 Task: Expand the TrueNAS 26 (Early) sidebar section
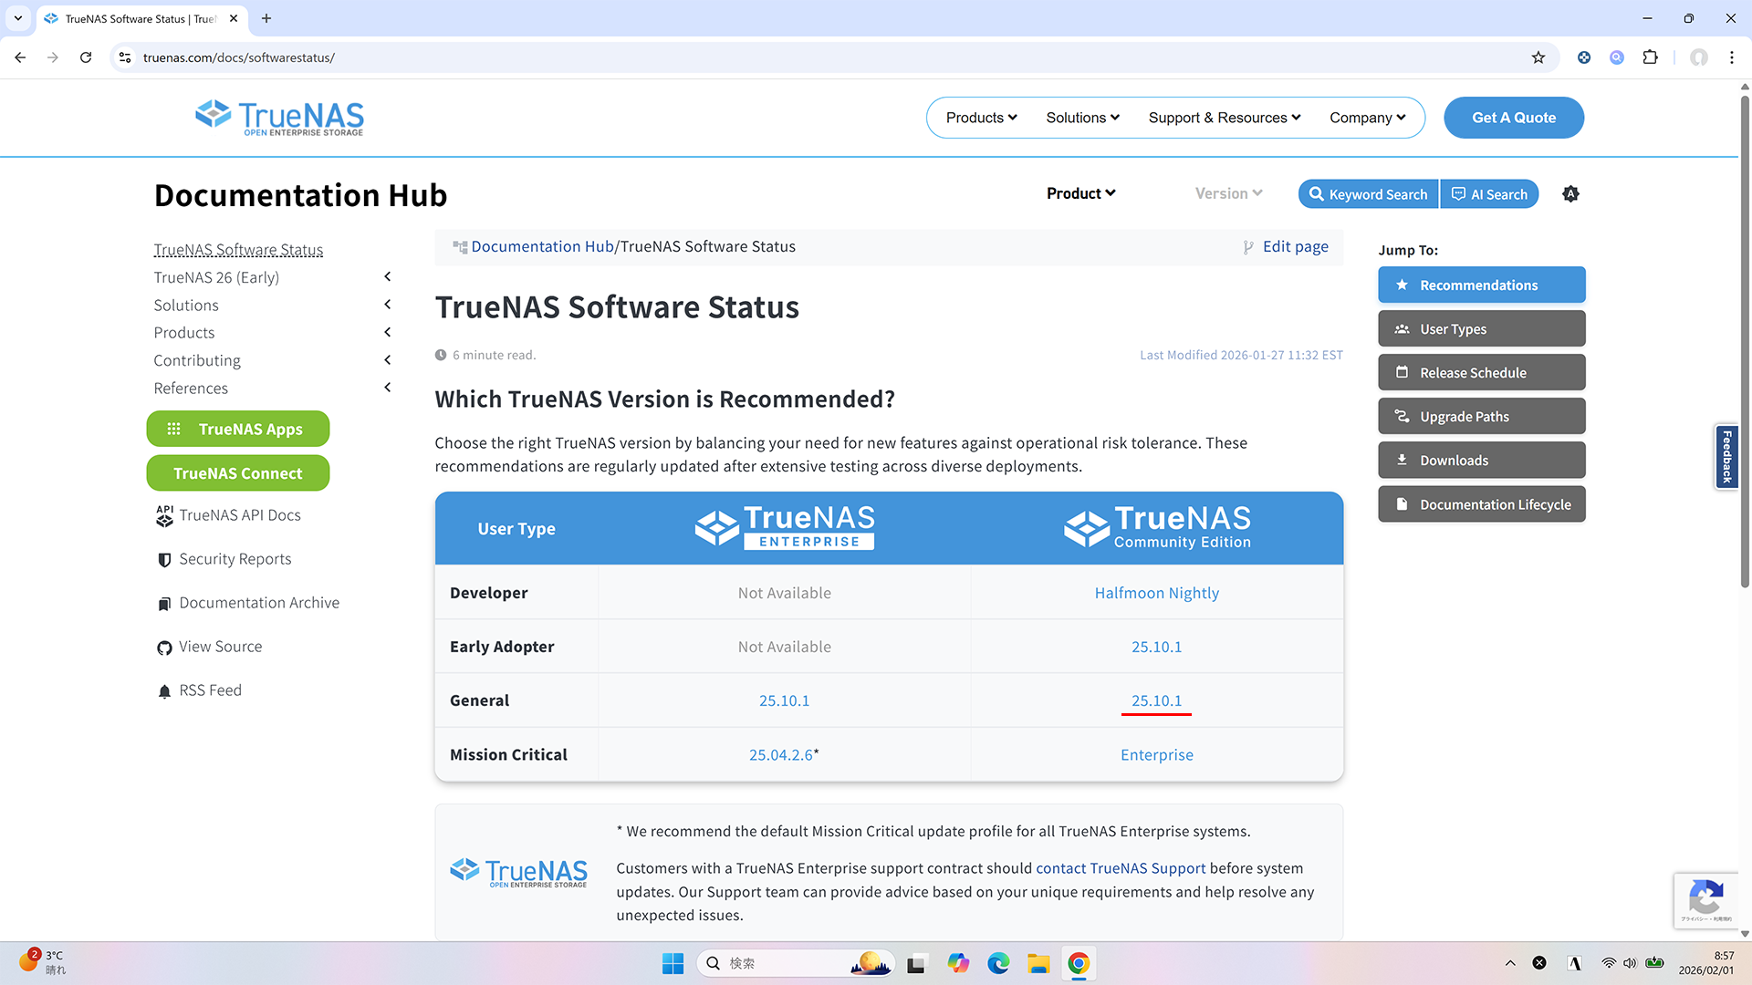coord(388,277)
